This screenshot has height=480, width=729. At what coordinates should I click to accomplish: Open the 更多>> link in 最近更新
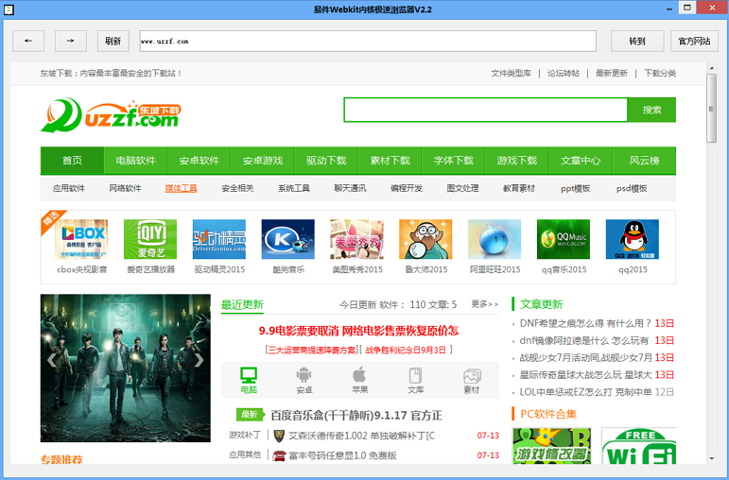pyautogui.click(x=484, y=304)
